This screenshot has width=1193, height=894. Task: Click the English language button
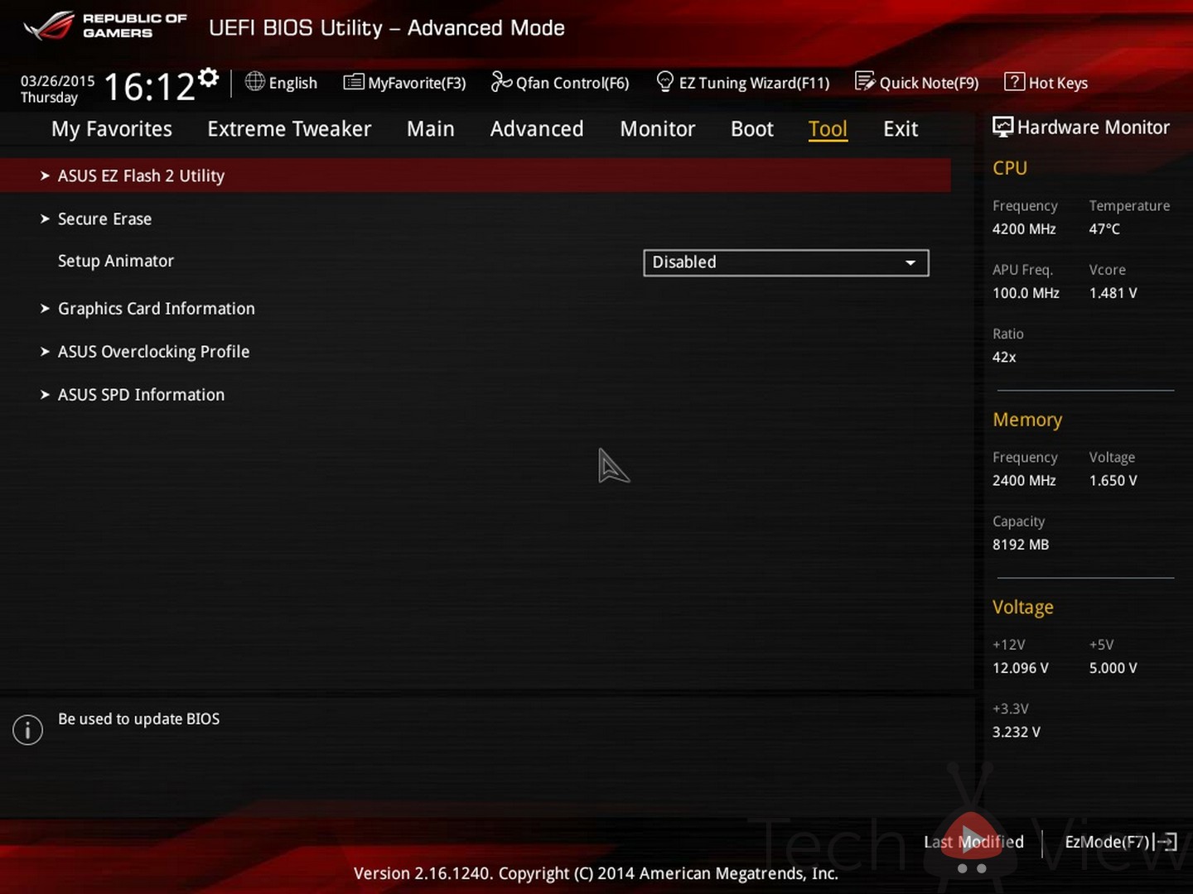point(282,83)
